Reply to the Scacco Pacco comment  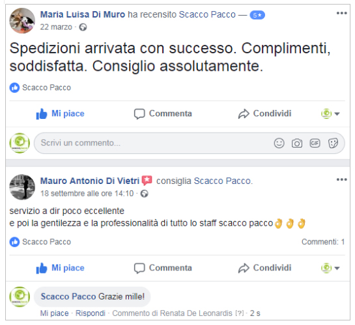[91, 313]
